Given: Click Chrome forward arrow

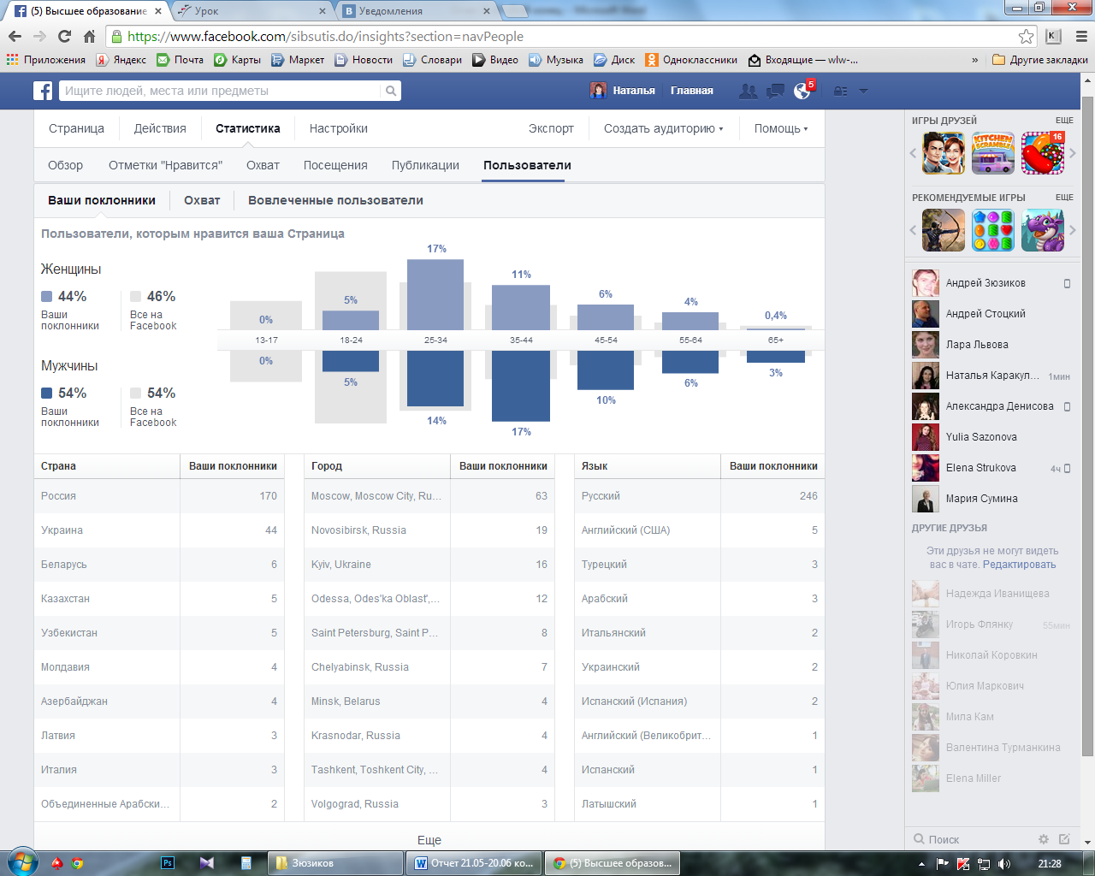Looking at the screenshot, I should pyautogui.click(x=39, y=36).
